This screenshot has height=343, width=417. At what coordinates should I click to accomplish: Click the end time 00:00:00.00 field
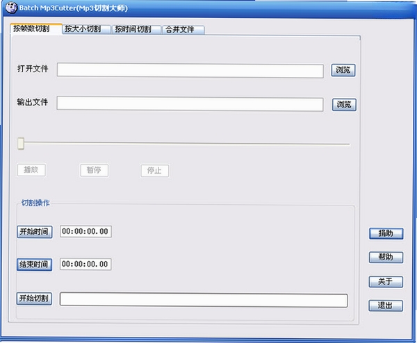point(85,264)
